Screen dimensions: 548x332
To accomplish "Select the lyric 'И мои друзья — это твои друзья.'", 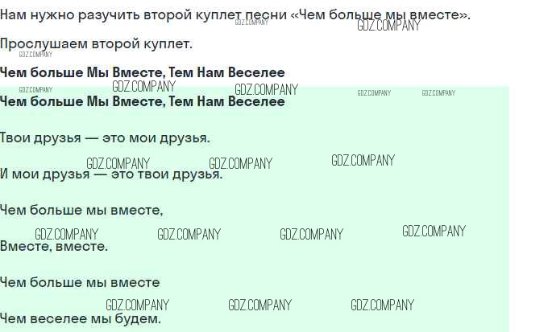I will [111, 174].
